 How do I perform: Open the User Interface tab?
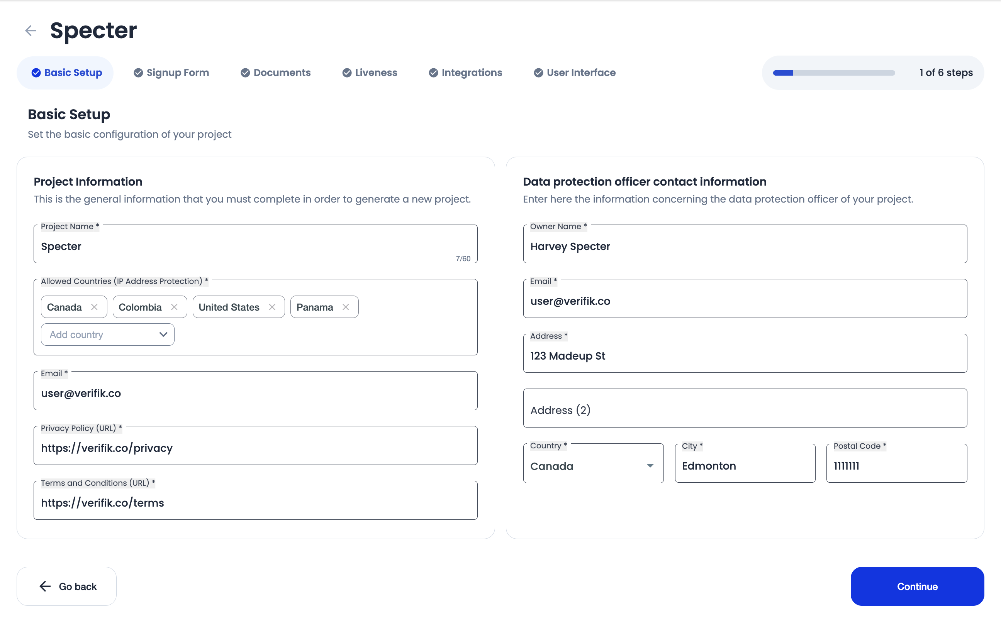click(575, 73)
